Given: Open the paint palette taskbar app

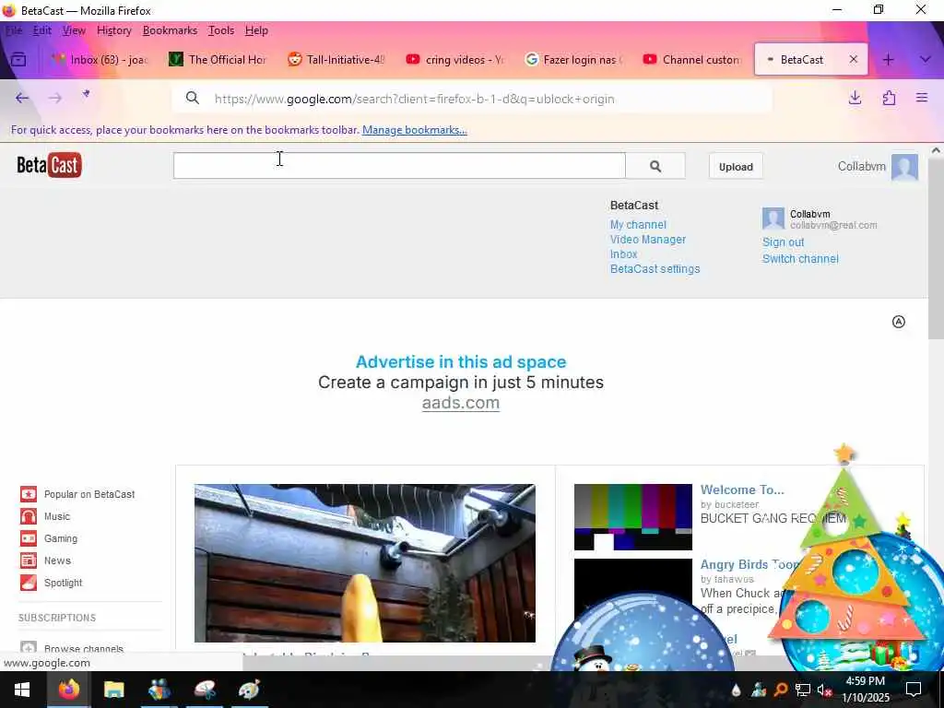Looking at the screenshot, I should 249,690.
